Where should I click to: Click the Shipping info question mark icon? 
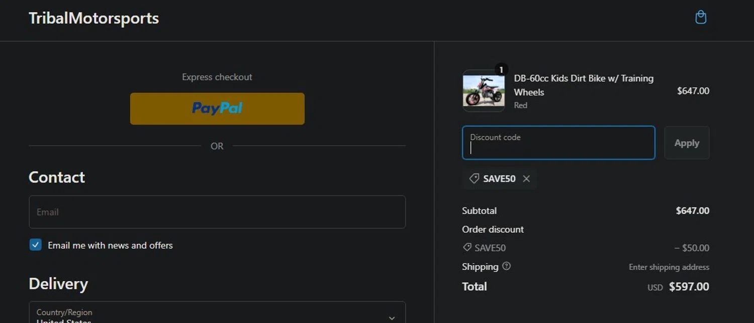[x=507, y=266]
